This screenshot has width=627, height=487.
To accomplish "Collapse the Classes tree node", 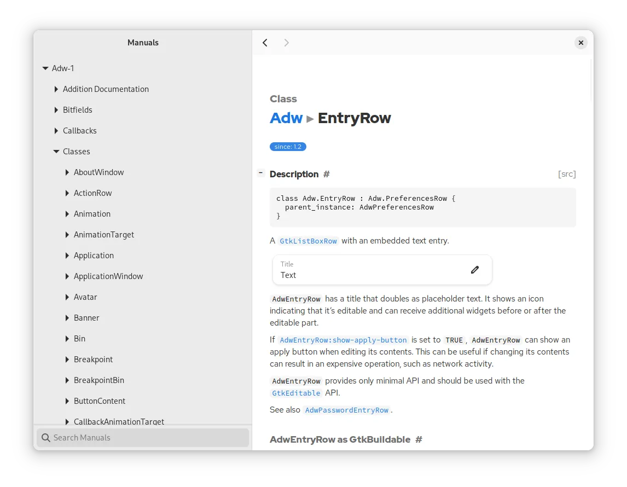I will [56, 152].
